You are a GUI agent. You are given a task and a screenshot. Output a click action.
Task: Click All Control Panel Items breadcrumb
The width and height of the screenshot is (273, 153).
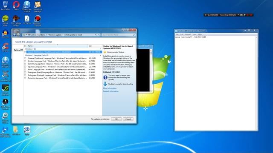click(x=36, y=35)
